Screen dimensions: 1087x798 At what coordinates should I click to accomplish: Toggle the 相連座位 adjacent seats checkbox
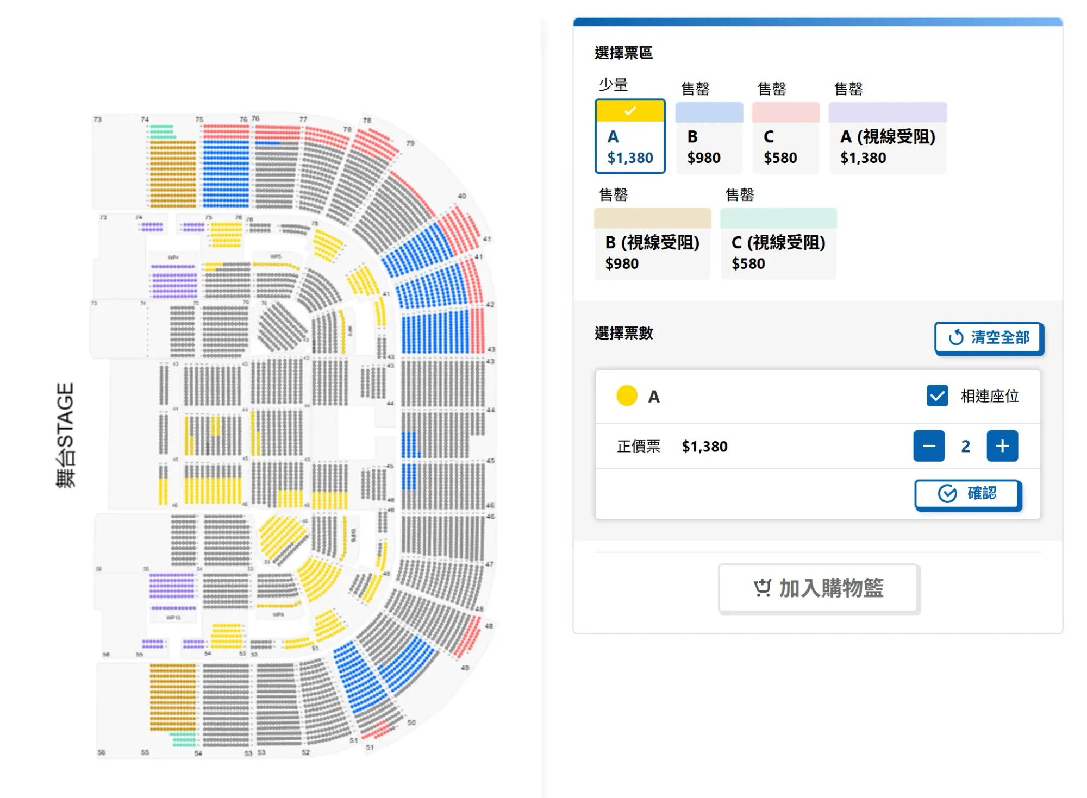pyautogui.click(x=937, y=396)
